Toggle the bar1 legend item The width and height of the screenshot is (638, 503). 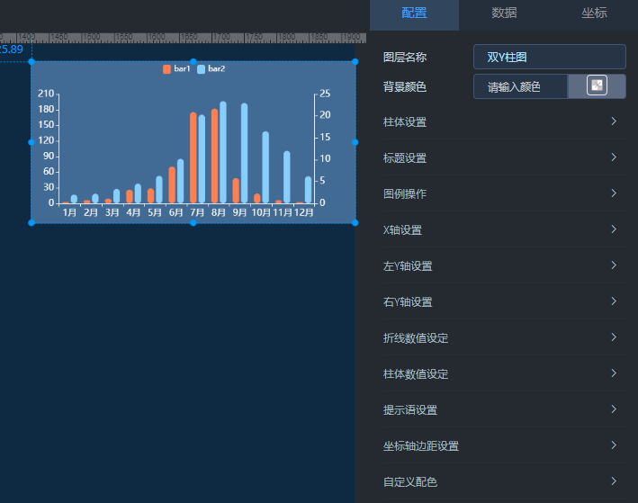pyautogui.click(x=176, y=69)
